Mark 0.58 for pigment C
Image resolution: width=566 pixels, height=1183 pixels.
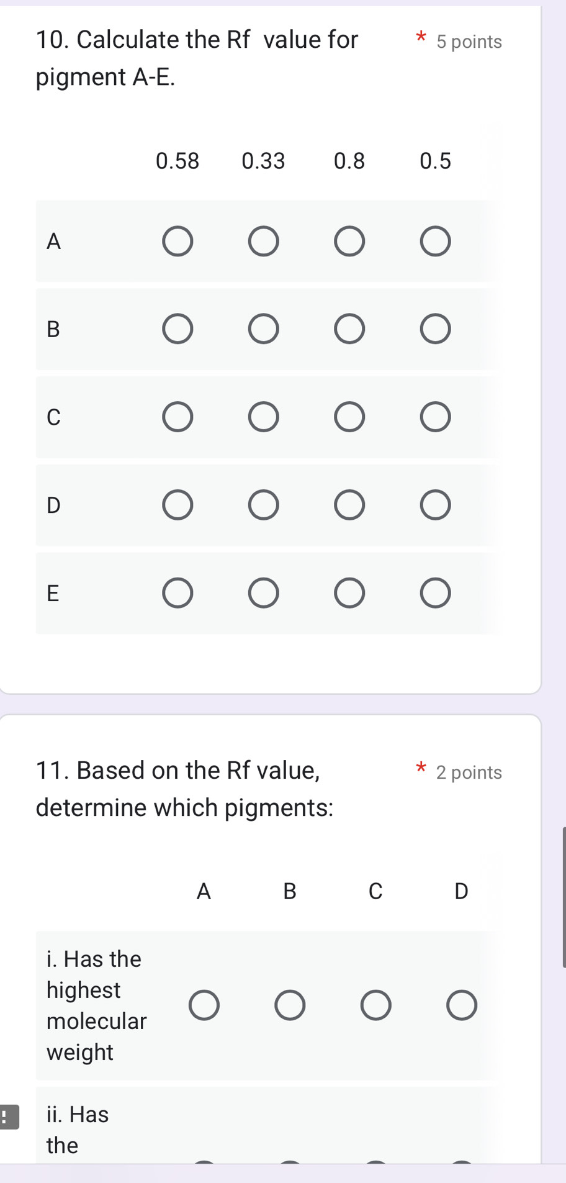(177, 417)
